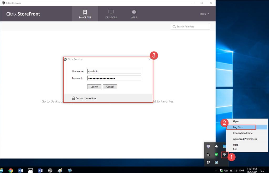Image resolution: width=269 pixels, height=173 pixels.
Task: Click the Dropbox icon in the system tray
Action: 221,170
